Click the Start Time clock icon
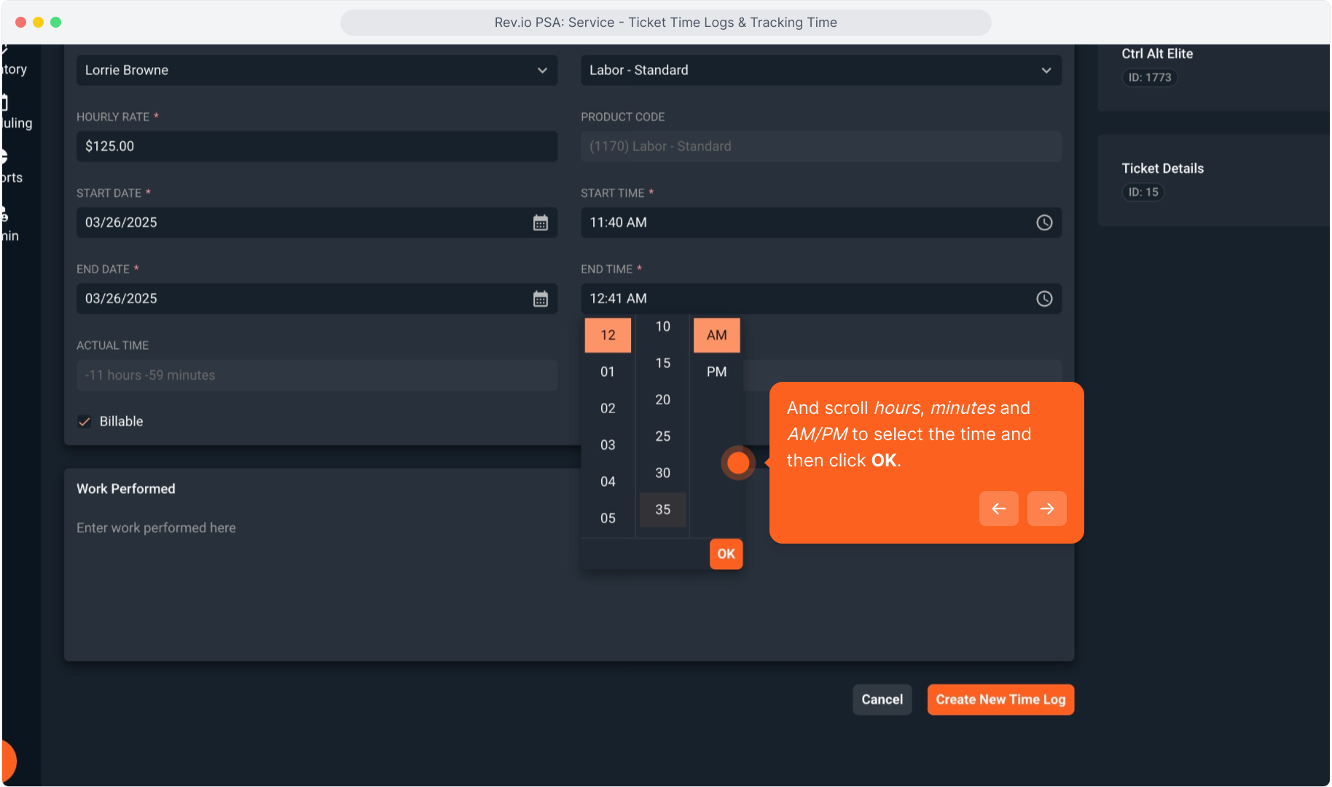 pos(1044,223)
